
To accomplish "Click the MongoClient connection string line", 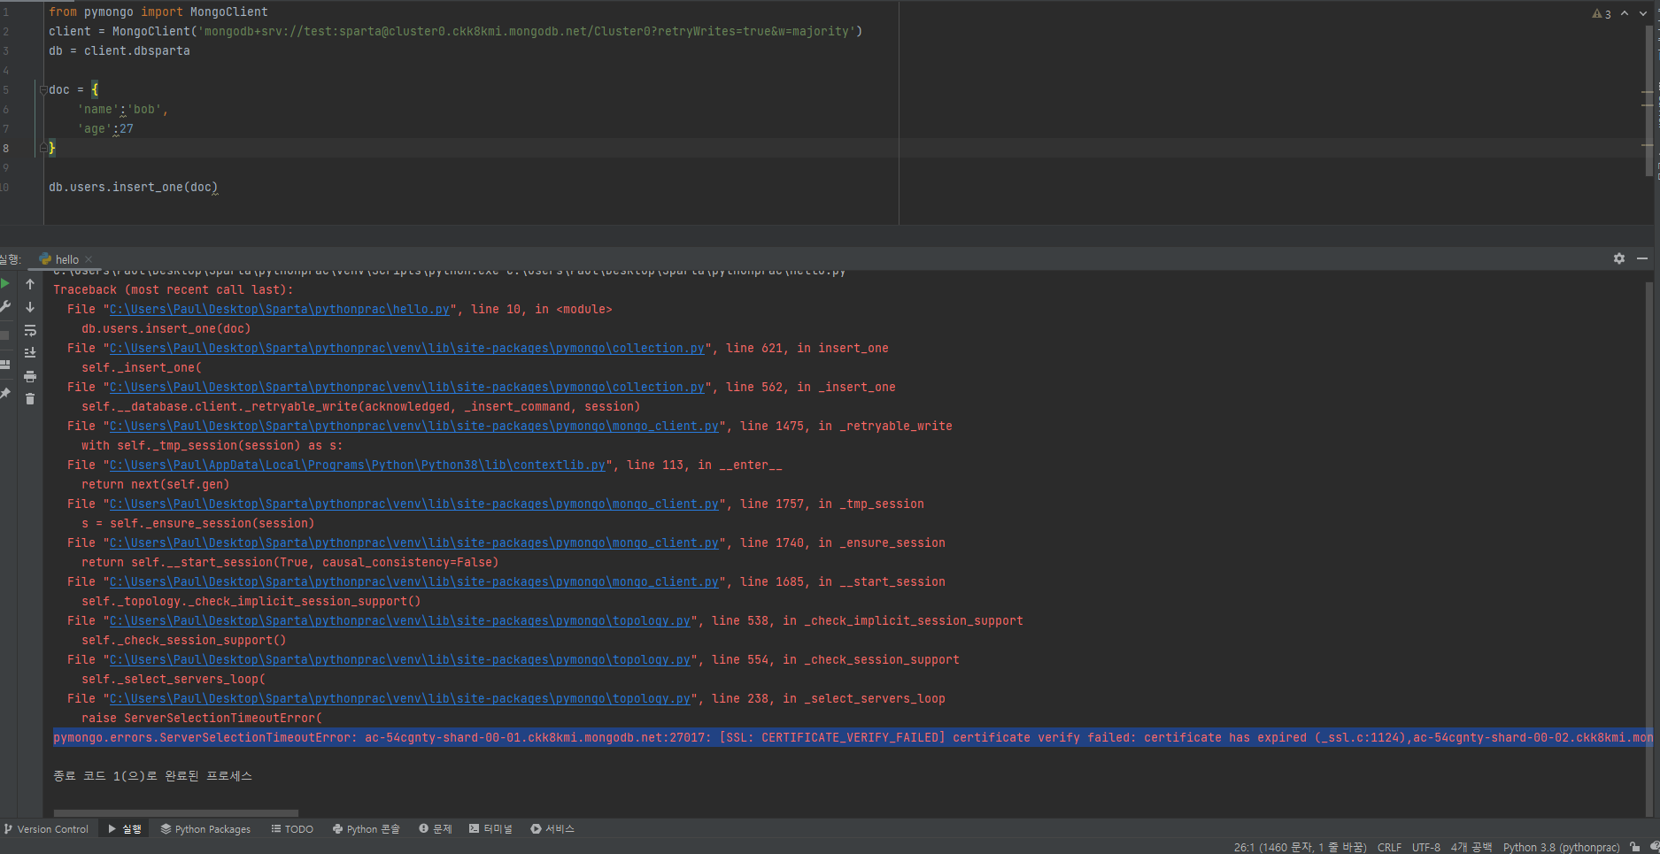I will click(x=455, y=31).
